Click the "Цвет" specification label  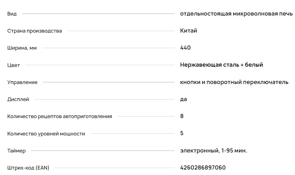point(14,65)
